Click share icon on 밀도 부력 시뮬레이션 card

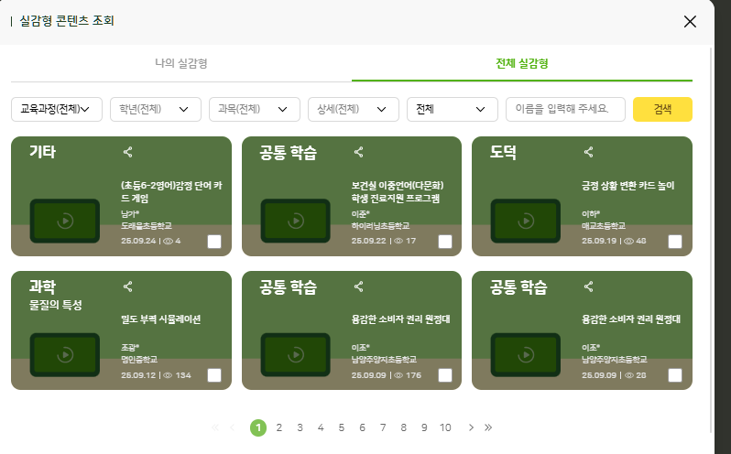point(128,286)
